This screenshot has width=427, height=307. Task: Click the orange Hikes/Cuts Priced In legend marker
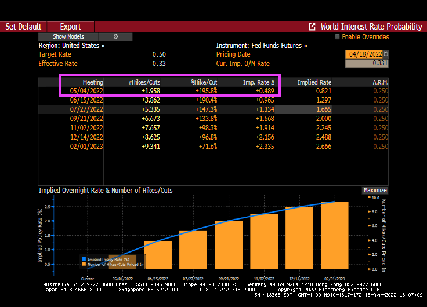point(83,264)
